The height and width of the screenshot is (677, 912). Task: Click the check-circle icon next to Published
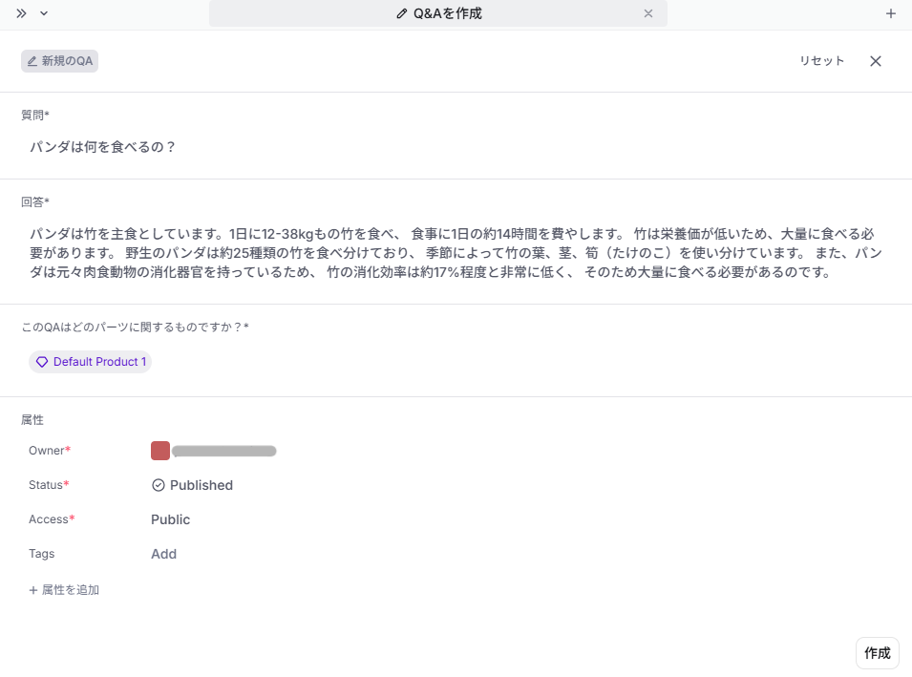pos(158,485)
